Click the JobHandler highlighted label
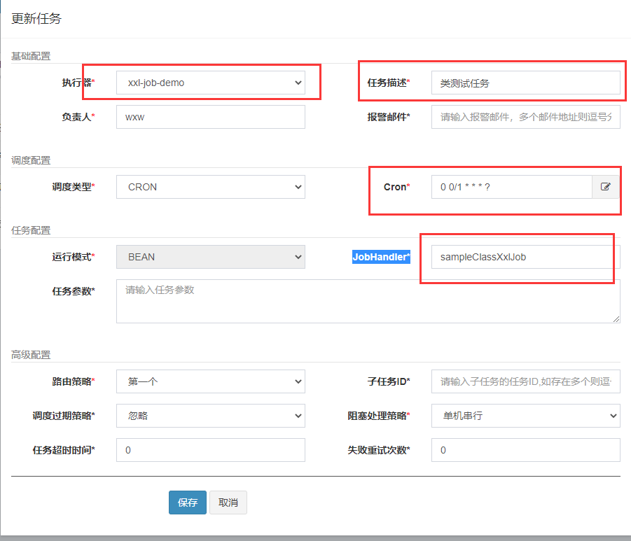Screen dimensions: 631x541 coord(381,257)
